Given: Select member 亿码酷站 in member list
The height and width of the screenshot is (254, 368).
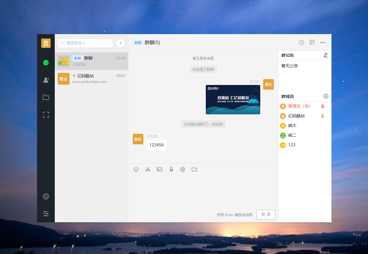Looking at the screenshot, I should coord(305,116).
